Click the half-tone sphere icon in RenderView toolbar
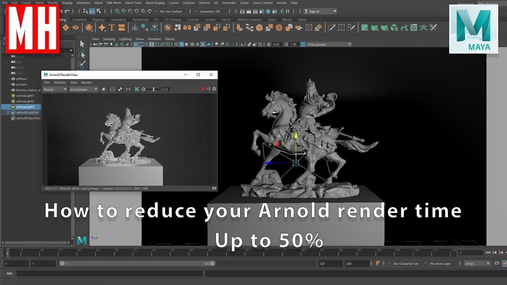The image size is (507, 285). click(120, 89)
